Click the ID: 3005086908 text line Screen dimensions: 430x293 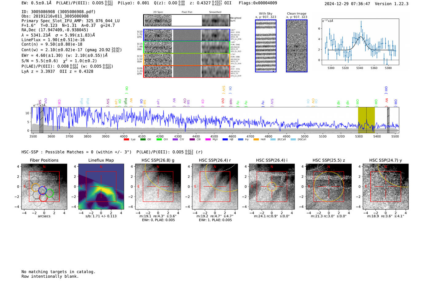coord(58,12)
